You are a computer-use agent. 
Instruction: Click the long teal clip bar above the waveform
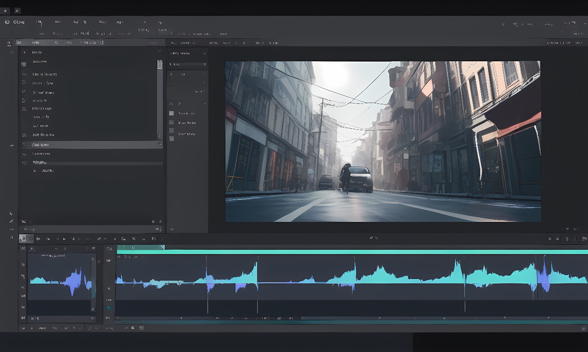352,252
